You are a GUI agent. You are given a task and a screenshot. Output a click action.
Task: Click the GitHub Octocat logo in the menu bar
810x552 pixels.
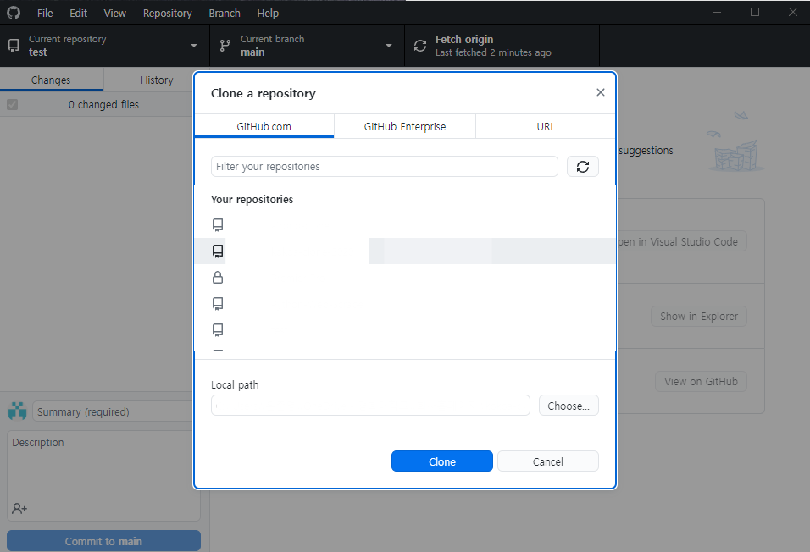[x=14, y=13]
